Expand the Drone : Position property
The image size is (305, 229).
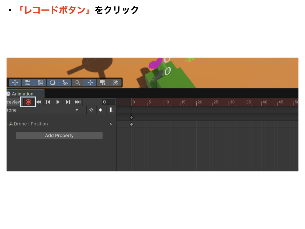(x=7, y=124)
